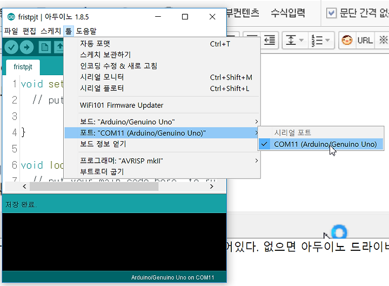Open the 편집 menu

tap(29, 31)
